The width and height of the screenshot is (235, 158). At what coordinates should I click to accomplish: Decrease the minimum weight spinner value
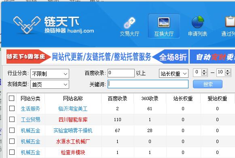pyautogui.click(x=204, y=74)
